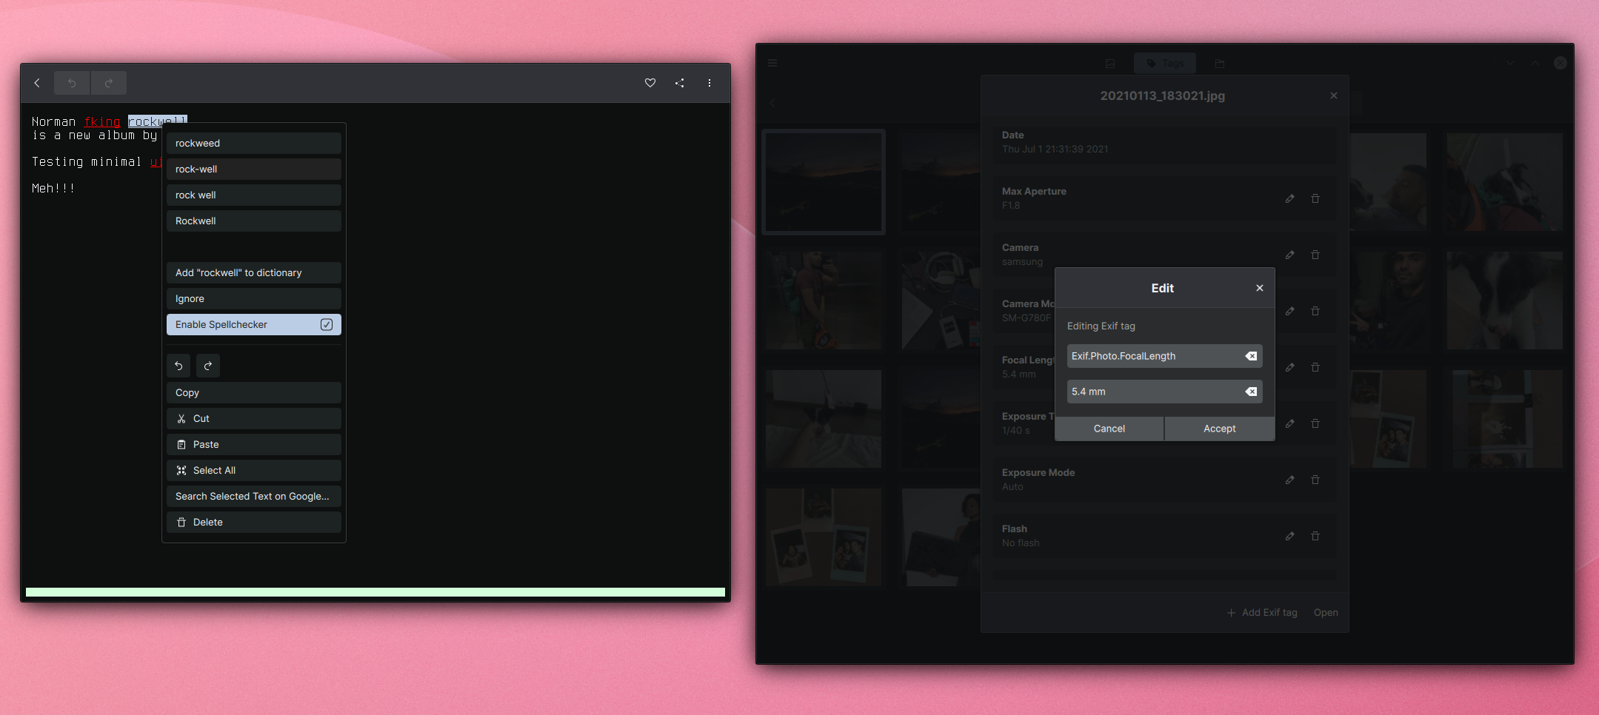Choose spelling suggestion "rockweed"
This screenshot has width=1599, height=715.
pyautogui.click(x=254, y=144)
